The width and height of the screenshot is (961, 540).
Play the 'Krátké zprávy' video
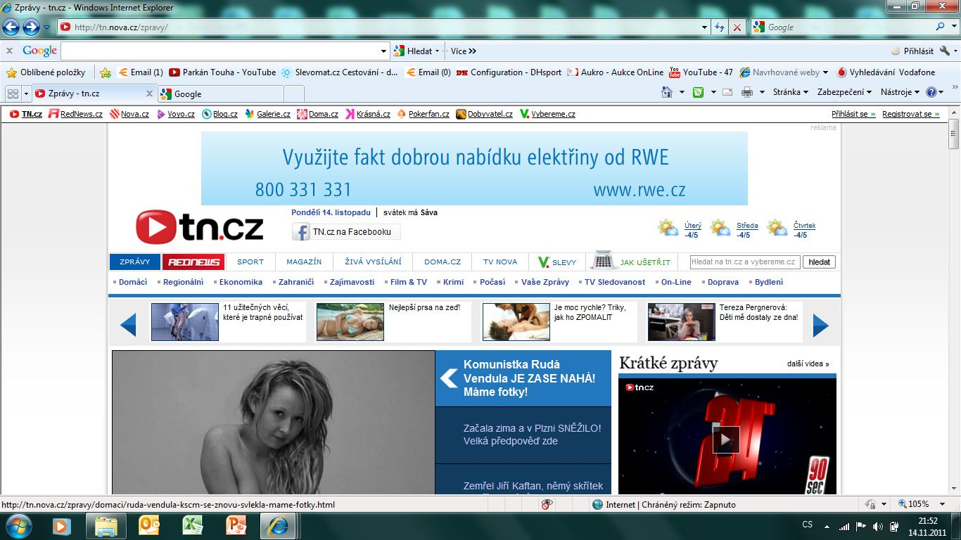(x=726, y=440)
